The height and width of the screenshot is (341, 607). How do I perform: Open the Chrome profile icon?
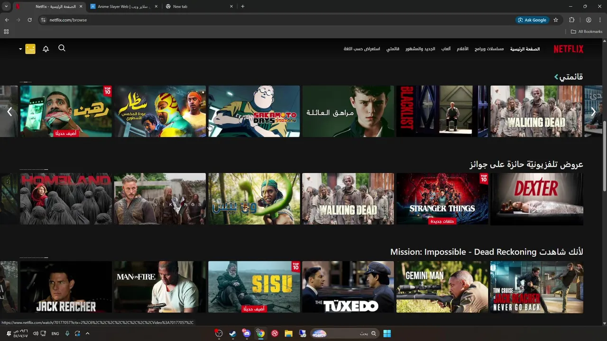[x=589, y=20]
